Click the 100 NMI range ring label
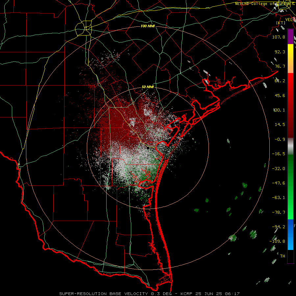 click(x=148, y=26)
